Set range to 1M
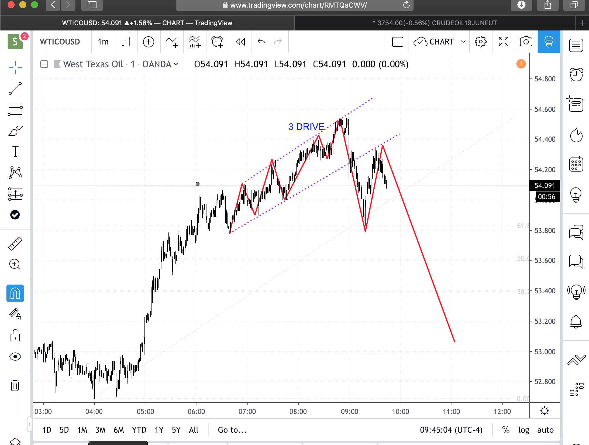The image size is (589, 445). coord(82,430)
